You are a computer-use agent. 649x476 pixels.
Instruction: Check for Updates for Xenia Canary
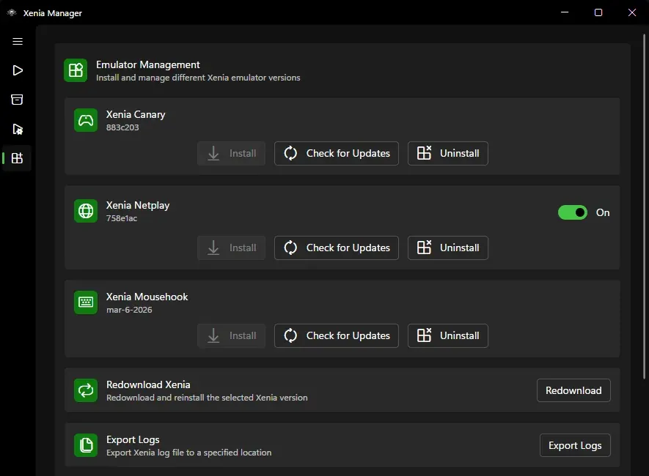click(x=337, y=153)
